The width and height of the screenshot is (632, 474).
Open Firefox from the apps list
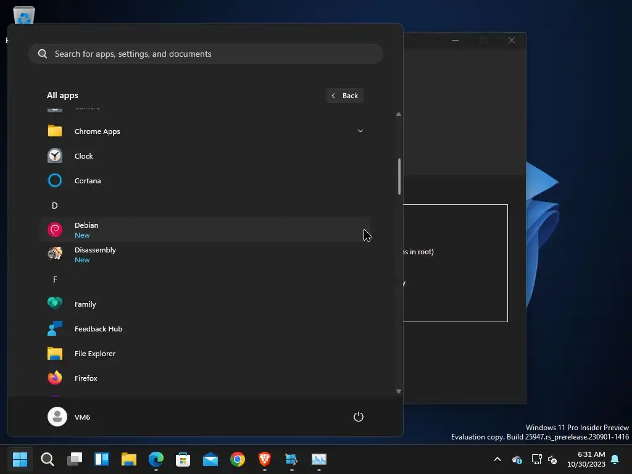click(205, 378)
